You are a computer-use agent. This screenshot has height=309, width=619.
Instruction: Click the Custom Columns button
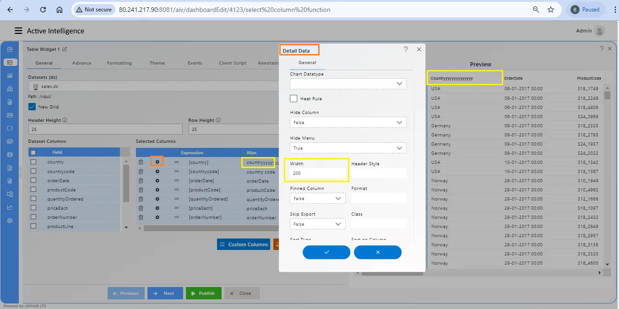click(x=244, y=244)
